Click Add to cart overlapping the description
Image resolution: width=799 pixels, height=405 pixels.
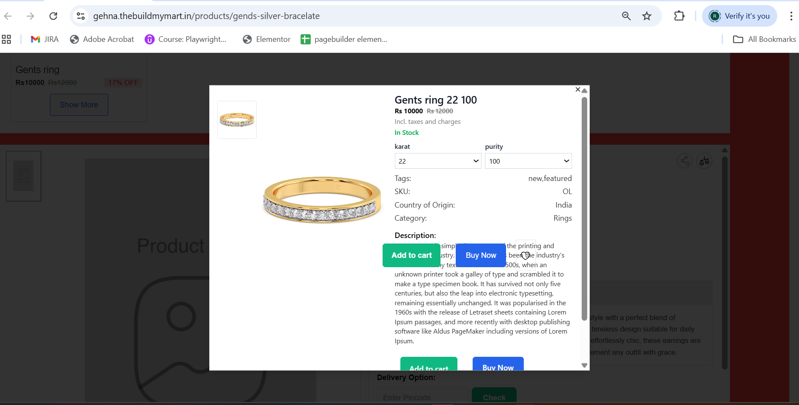411,255
